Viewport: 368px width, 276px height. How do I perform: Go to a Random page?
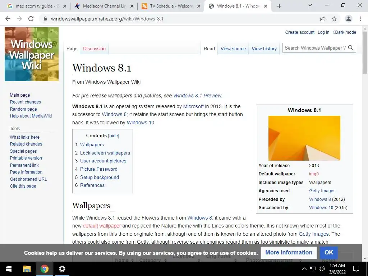pyautogui.click(x=23, y=109)
